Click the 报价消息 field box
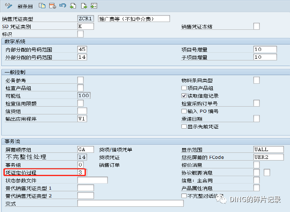 [x=256, y=165]
